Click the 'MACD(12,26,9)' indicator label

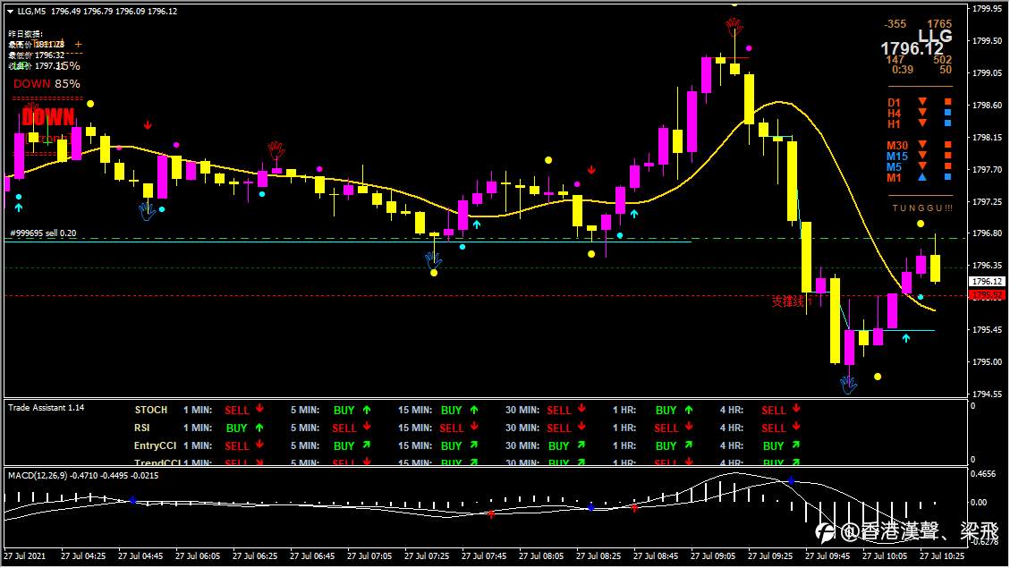(x=38, y=476)
